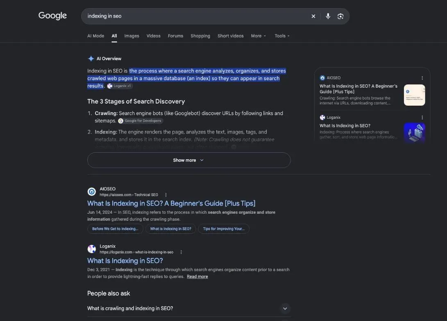
Task: Switch to the Images tab
Action: tap(132, 36)
